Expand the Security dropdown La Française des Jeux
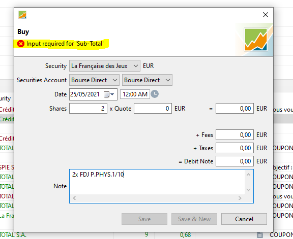The height and width of the screenshot is (239, 293). pyautogui.click(x=105, y=66)
